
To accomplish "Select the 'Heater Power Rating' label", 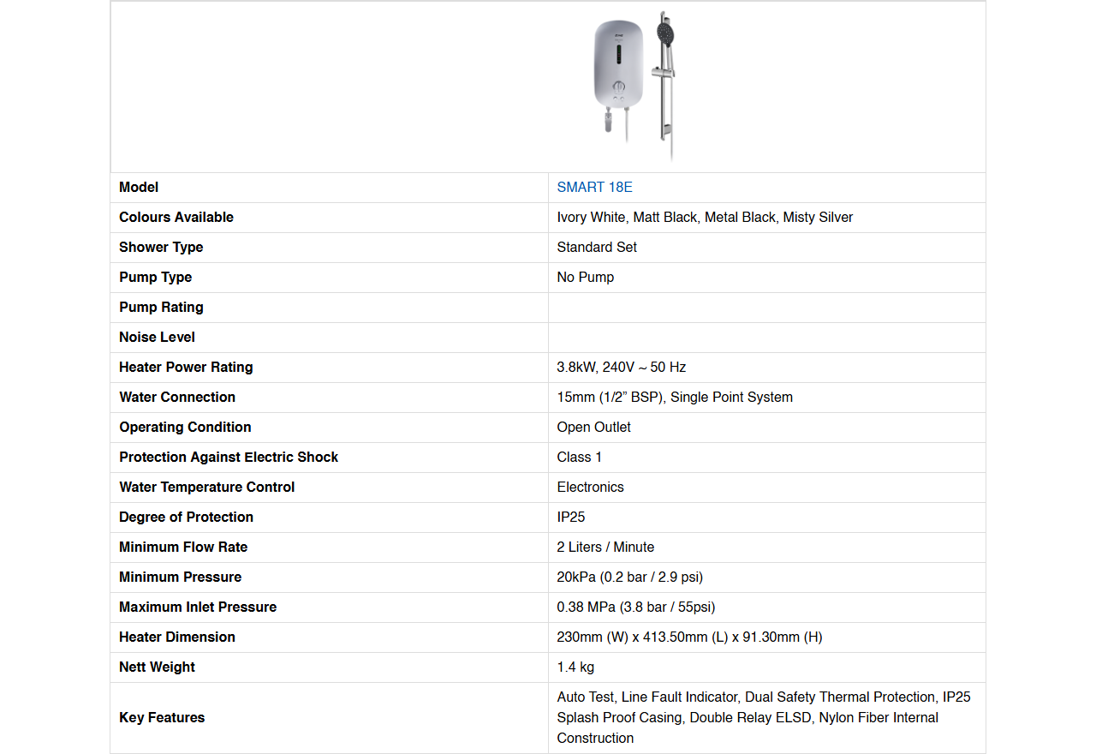I will point(186,367).
